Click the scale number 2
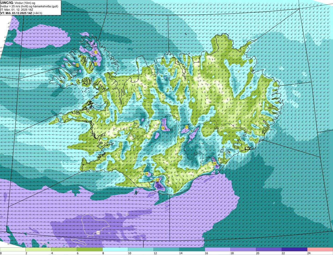Viewport: 333px width, 255px height. [x=26, y=253]
